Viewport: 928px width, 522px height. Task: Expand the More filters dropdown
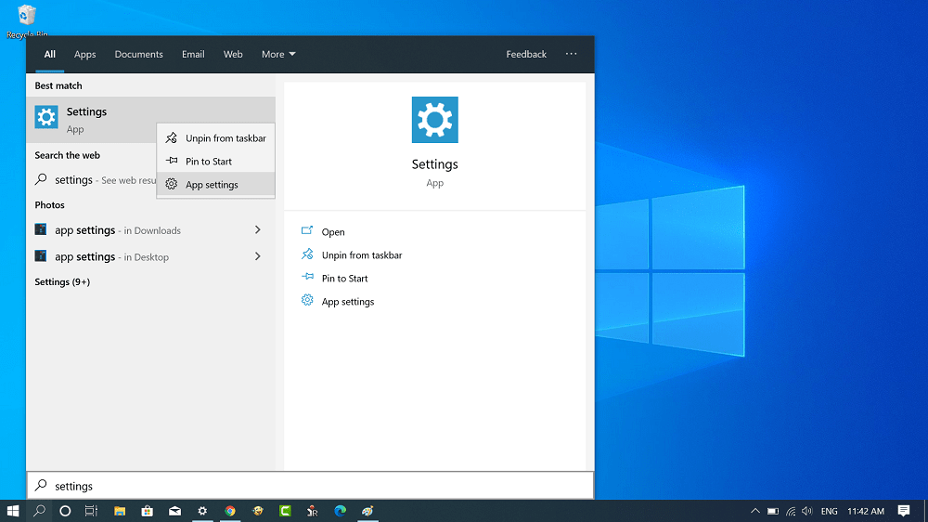[278, 54]
